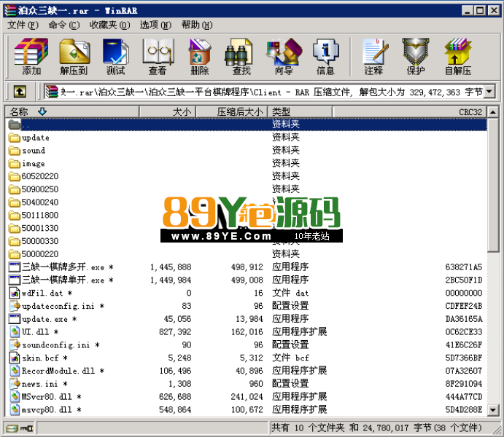Viewport: 504px width, 437px height.
Task: Sort by the 压缩后大小 column header
Action: coord(232,111)
